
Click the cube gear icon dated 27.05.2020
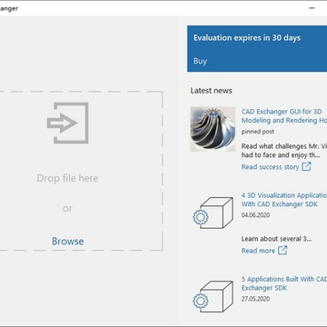pyautogui.click(x=213, y=296)
